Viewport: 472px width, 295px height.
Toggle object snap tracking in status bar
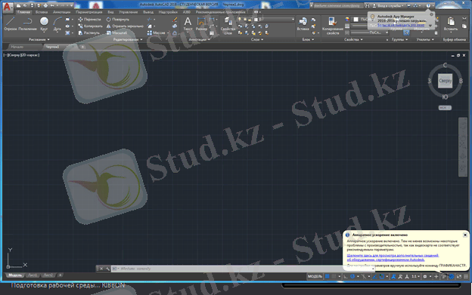point(374,276)
